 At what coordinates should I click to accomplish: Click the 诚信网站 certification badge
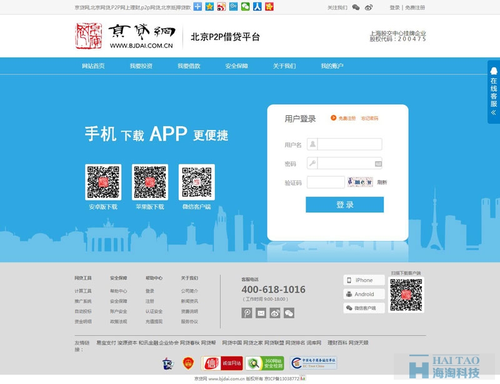[x=222, y=363]
